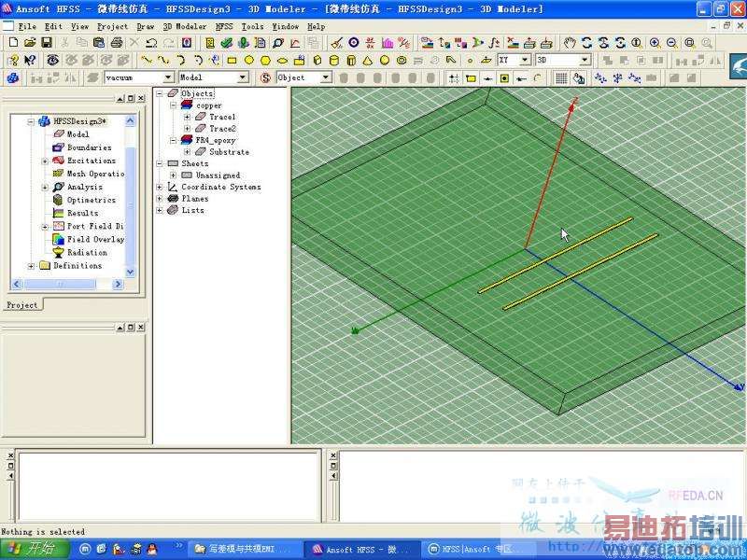Click the Paste clipboard icon
The width and height of the screenshot is (747, 560).
click(99, 43)
